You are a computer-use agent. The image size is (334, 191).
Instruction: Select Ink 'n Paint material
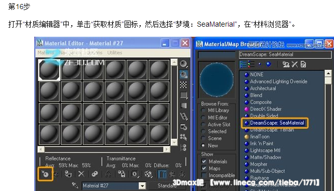(262, 143)
